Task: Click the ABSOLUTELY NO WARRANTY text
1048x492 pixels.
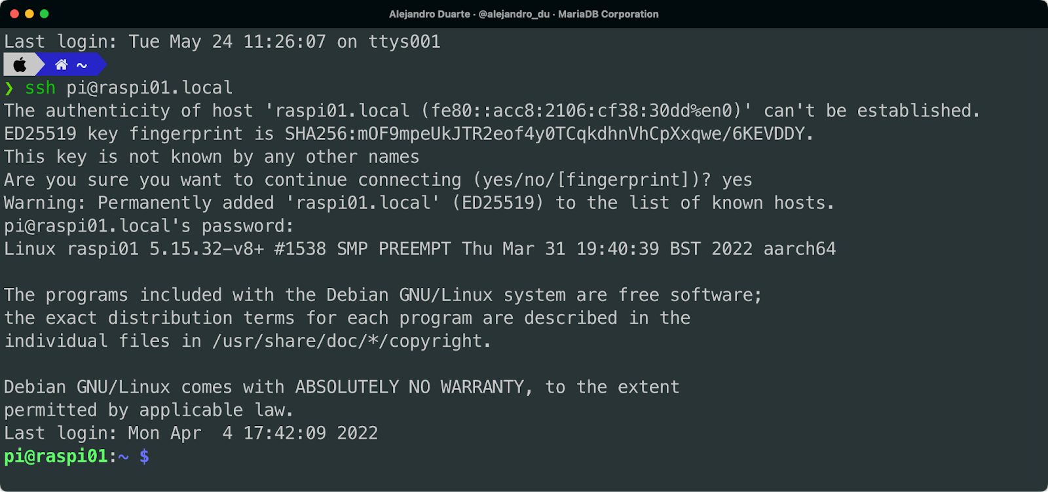Action: coord(409,387)
